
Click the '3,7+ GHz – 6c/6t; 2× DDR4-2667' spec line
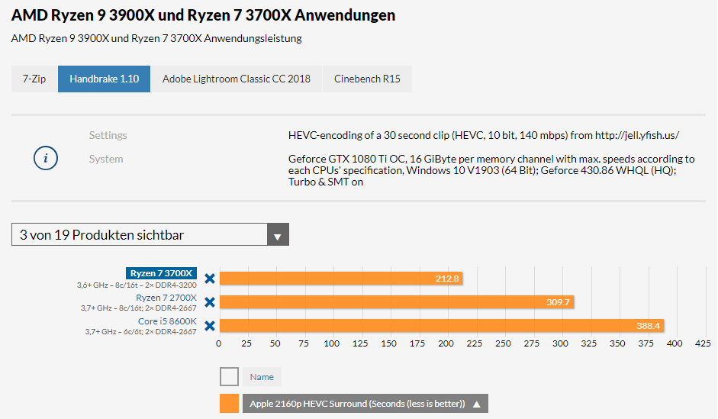140,332
